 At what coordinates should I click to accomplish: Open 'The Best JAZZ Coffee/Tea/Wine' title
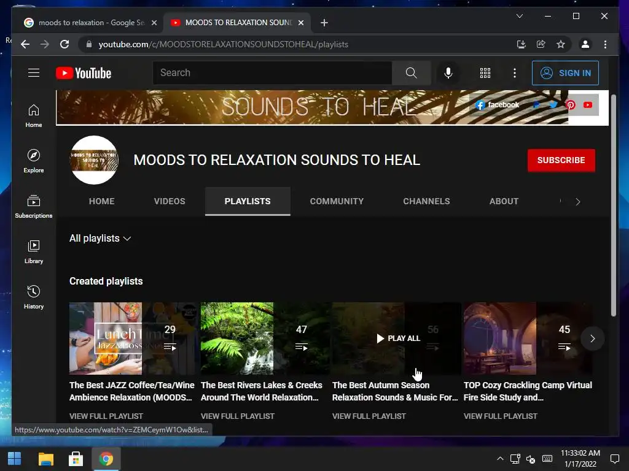pos(131,391)
